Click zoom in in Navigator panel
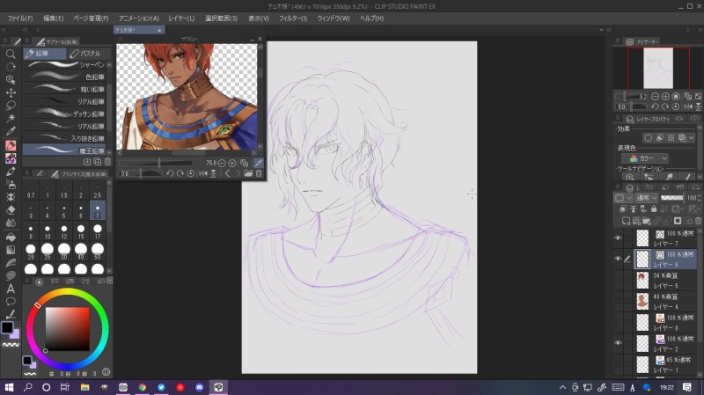Screen dimensions: 704x395 665,97
